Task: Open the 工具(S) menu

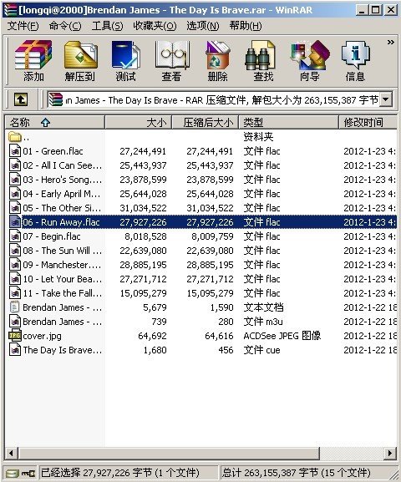Action: pyautogui.click(x=107, y=26)
